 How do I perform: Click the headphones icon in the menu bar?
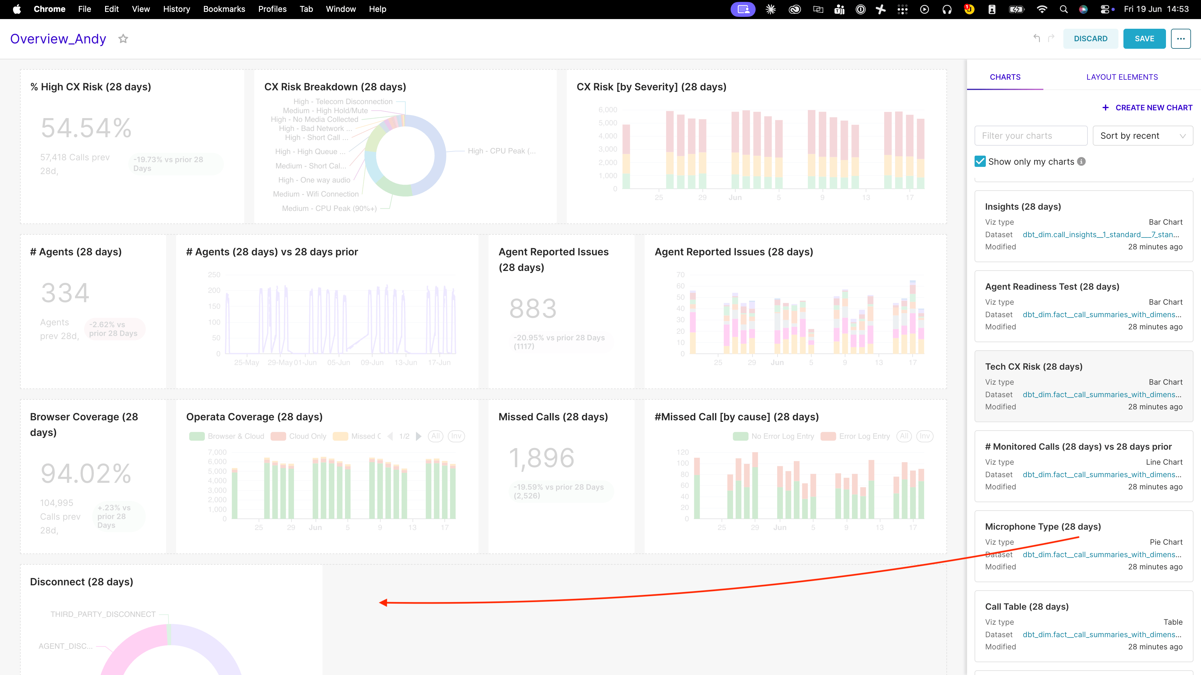pyautogui.click(x=946, y=9)
